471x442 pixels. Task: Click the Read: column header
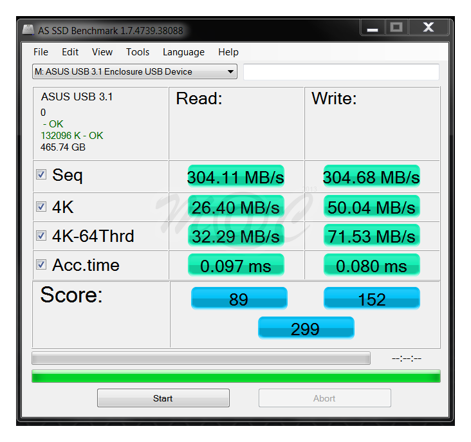pos(199,98)
